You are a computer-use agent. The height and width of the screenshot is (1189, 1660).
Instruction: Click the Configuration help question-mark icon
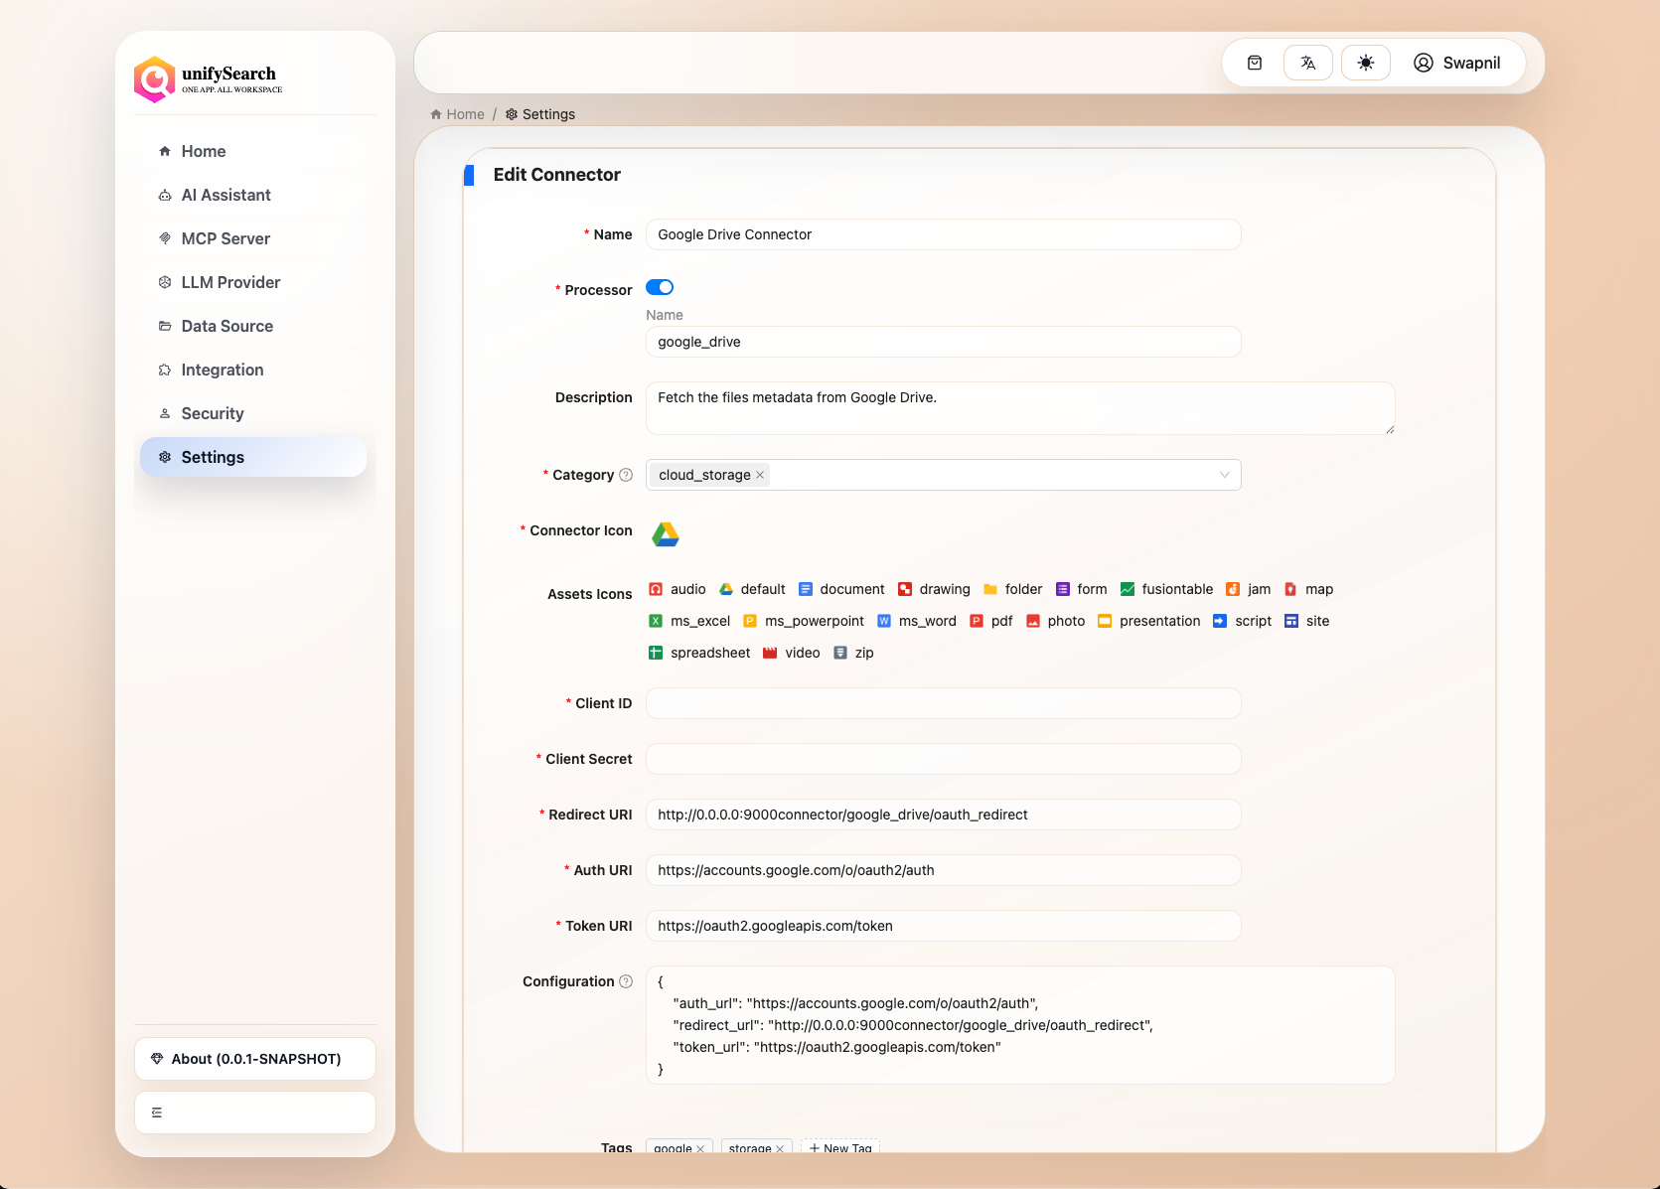pos(626,981)
